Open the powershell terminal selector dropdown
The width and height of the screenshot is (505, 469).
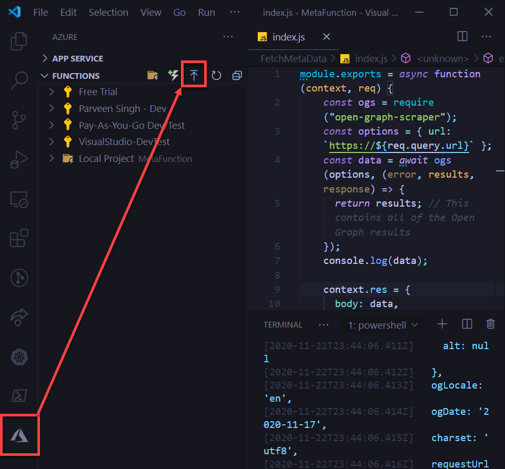(382, 324)
